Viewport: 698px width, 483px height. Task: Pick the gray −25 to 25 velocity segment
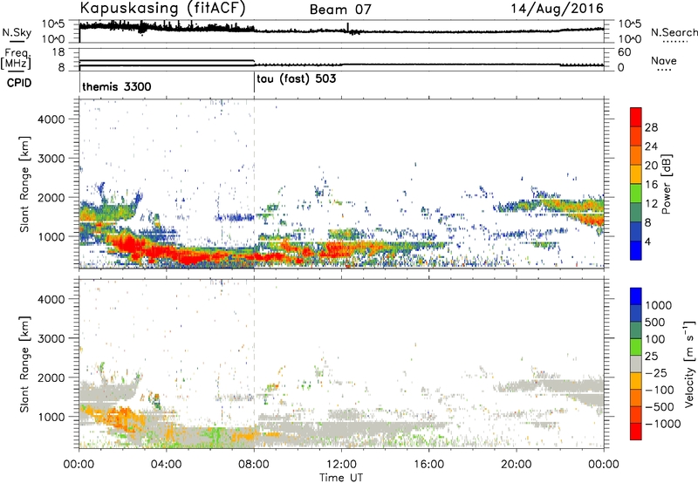[636, 364]
